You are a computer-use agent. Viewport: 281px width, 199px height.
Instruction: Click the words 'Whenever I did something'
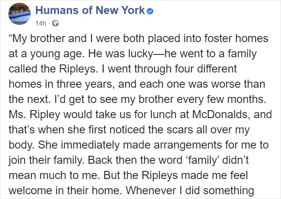tap(189, 191)
